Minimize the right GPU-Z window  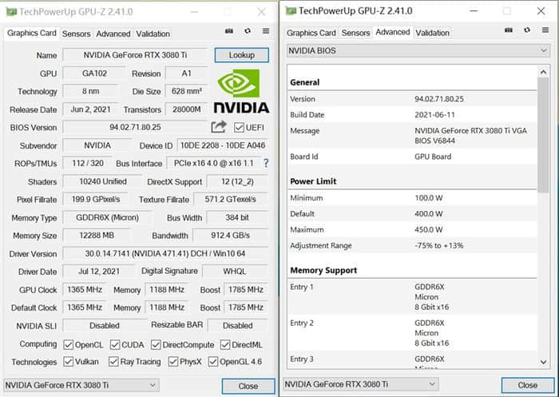[474, 11]
